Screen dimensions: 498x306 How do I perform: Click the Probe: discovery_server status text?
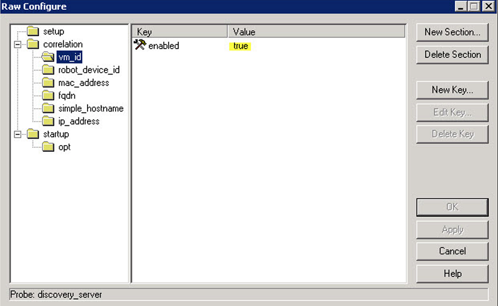[56, 295]
